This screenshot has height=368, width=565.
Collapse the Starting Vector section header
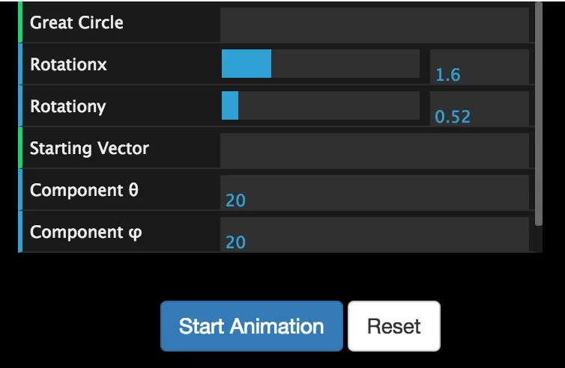[x=89, y=148]
